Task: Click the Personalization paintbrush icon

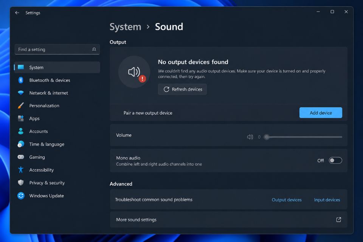Action: coord(21,105)
